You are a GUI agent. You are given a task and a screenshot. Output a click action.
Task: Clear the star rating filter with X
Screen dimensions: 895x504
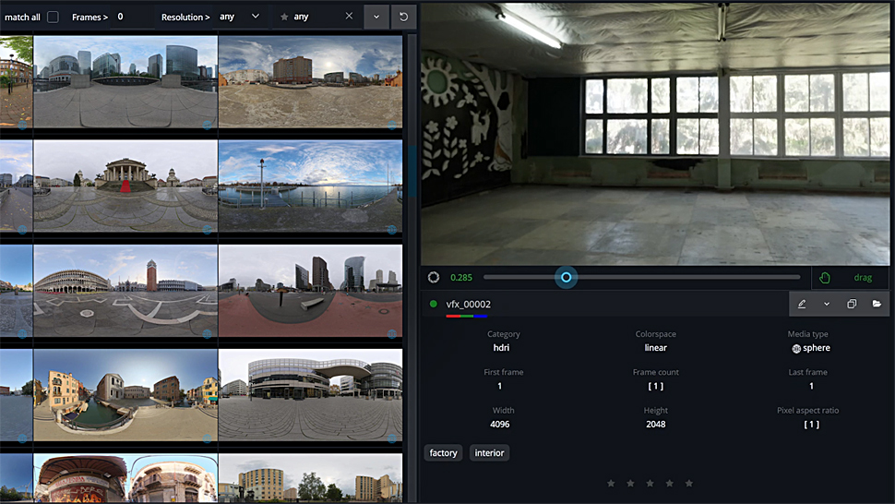click(349, 16)
